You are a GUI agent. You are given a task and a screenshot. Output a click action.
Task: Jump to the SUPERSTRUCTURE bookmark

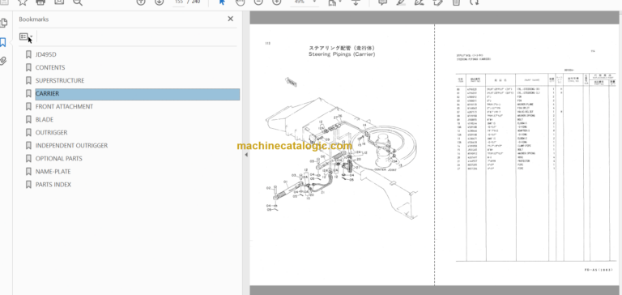click(x=60, y=80)
